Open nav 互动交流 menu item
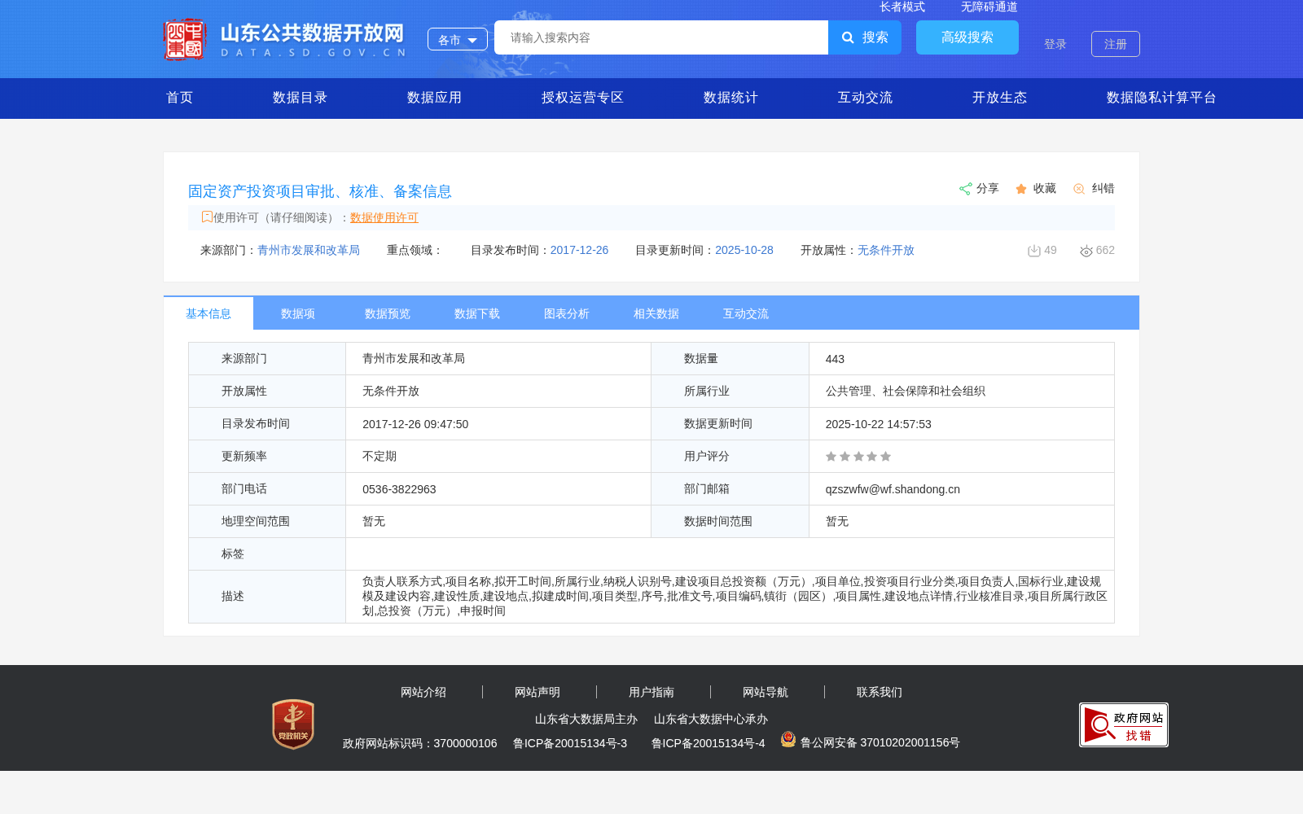 click(865, 98)
